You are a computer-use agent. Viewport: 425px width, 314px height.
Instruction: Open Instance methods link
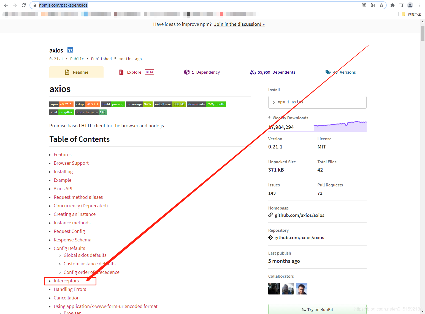click(72, 223)
